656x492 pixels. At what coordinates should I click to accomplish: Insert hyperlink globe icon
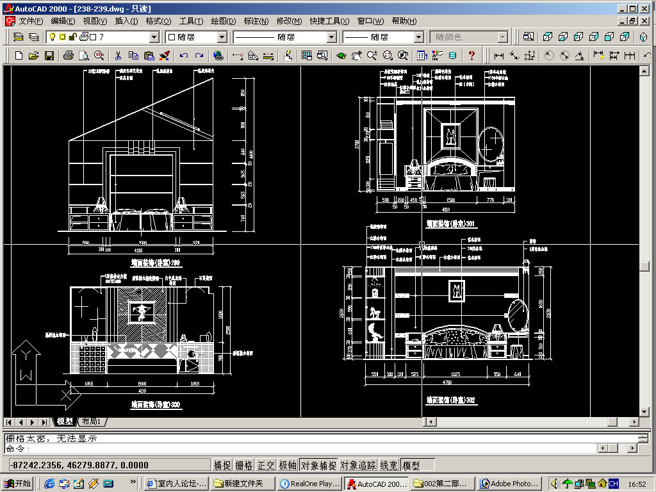218,55
